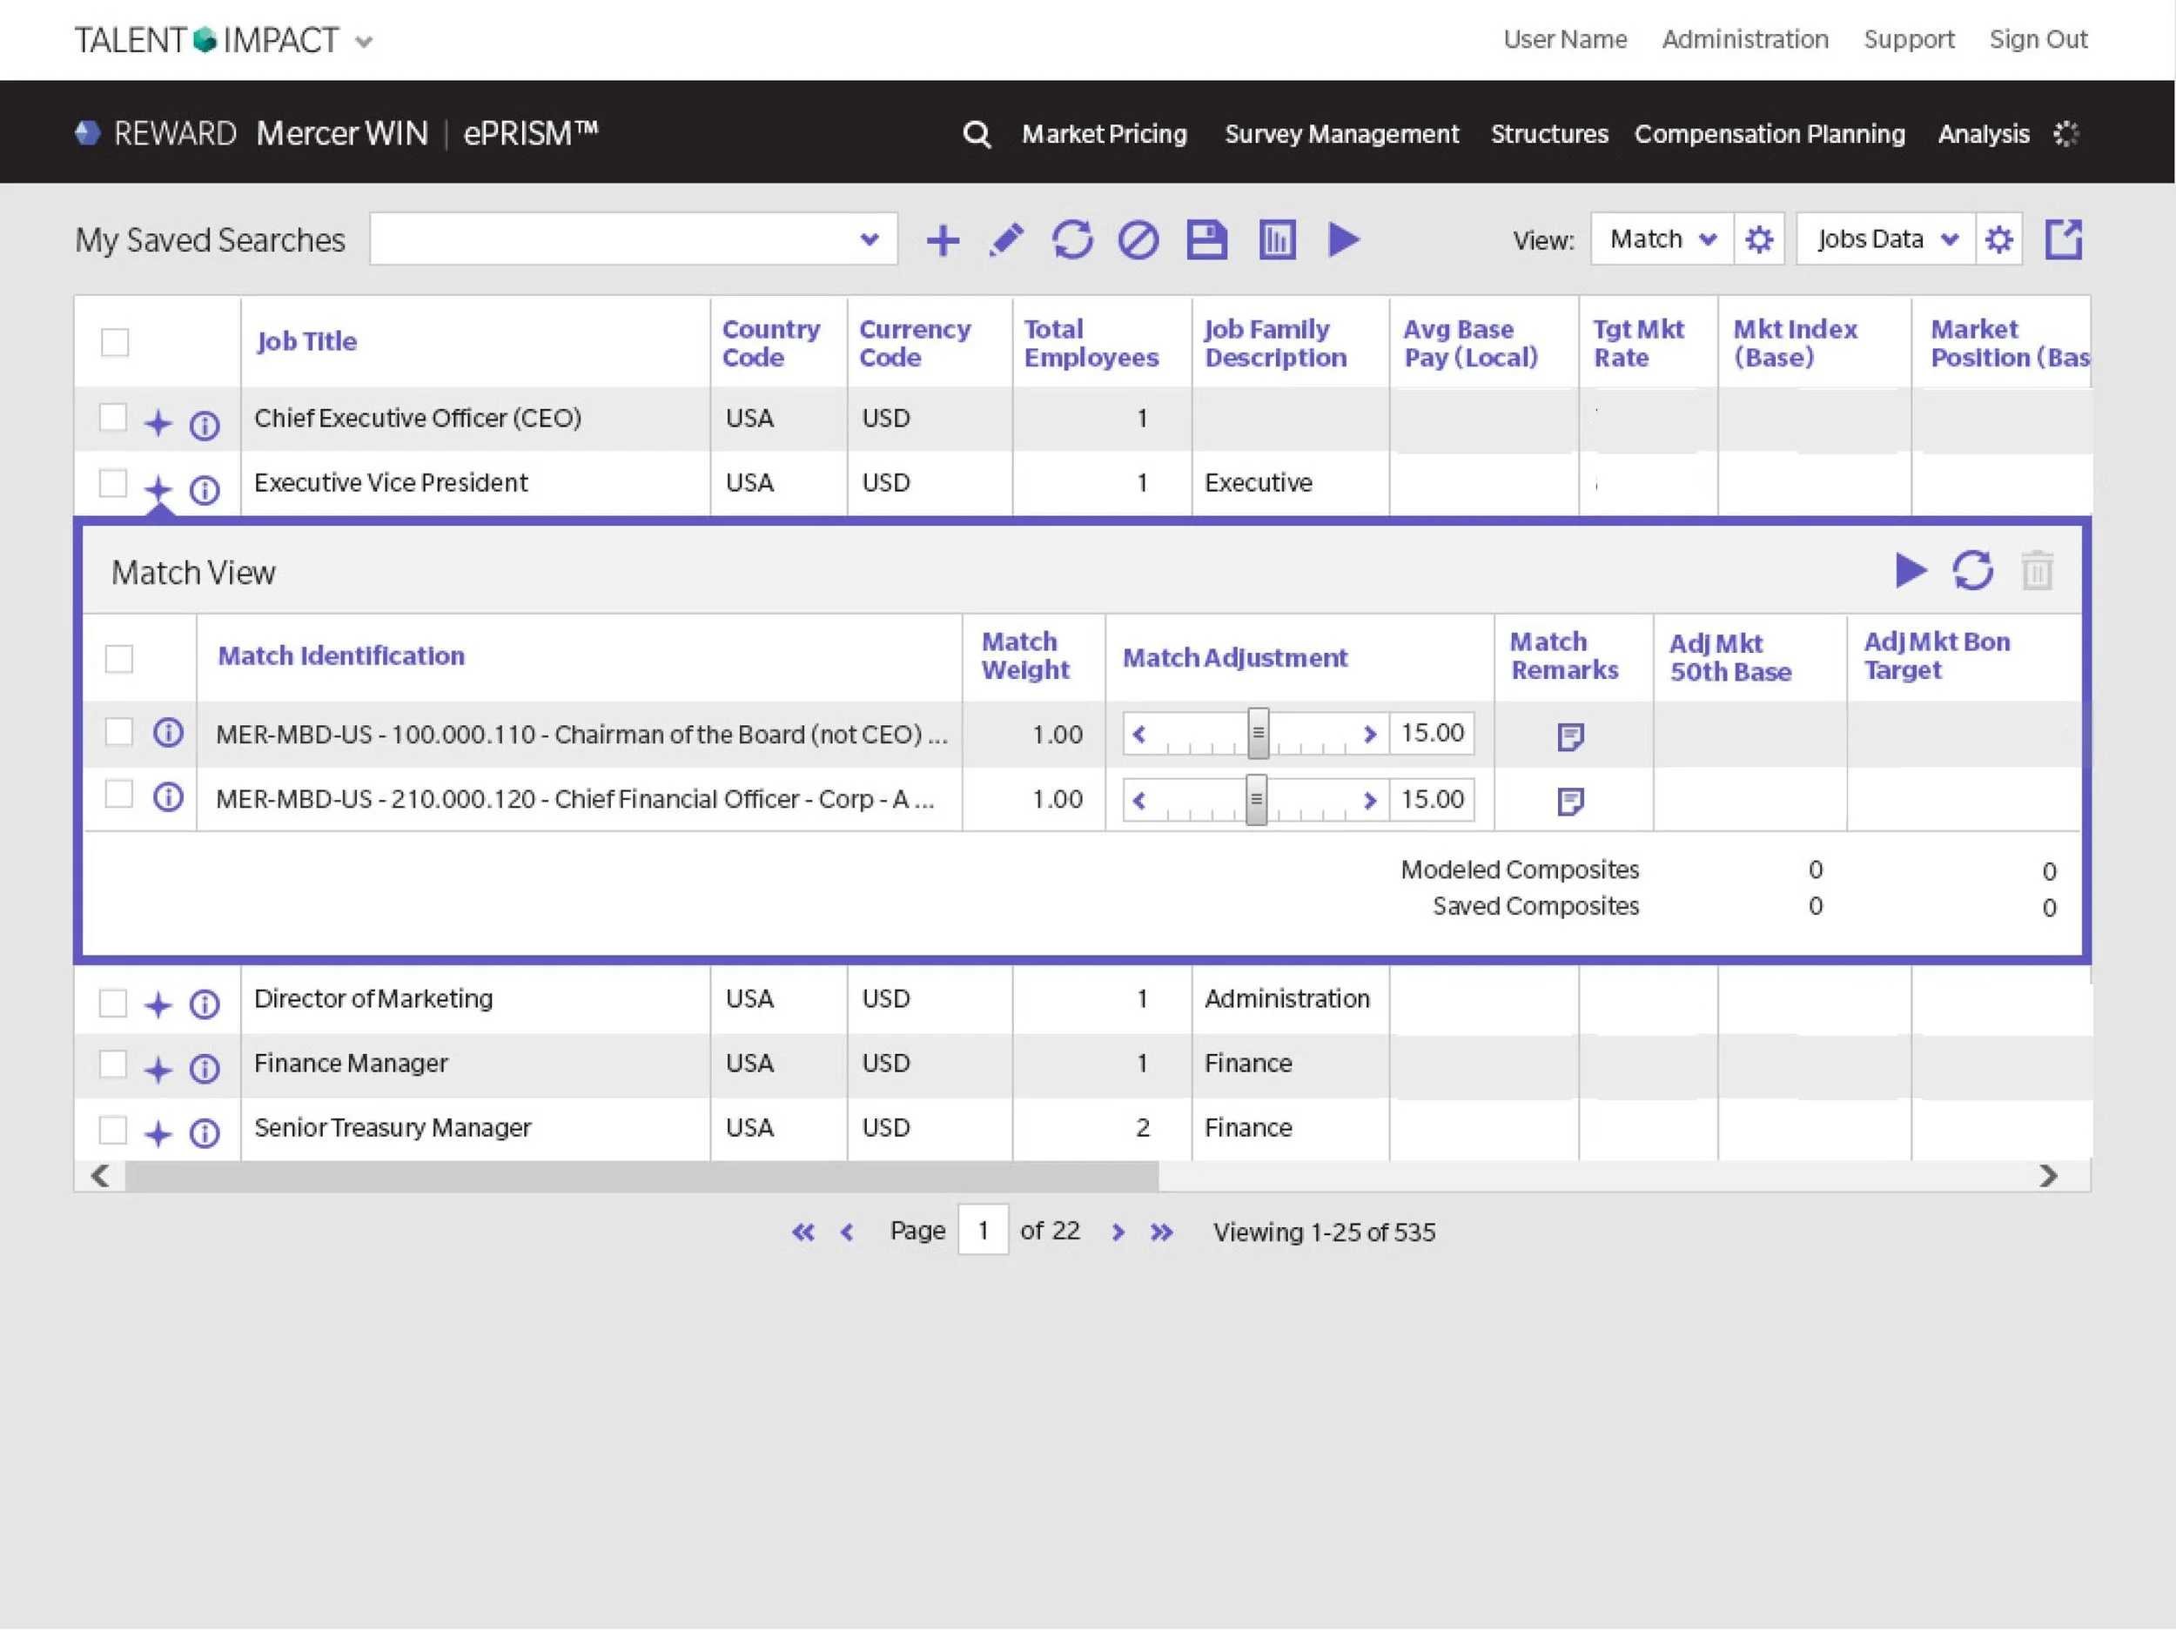Click the save disk icon in toolbar
The width and height of the screenshot is (2176, 1632).
1206,240
